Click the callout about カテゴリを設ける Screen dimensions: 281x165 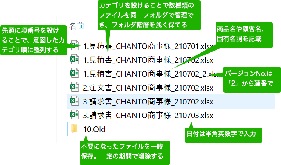point(149,16)
